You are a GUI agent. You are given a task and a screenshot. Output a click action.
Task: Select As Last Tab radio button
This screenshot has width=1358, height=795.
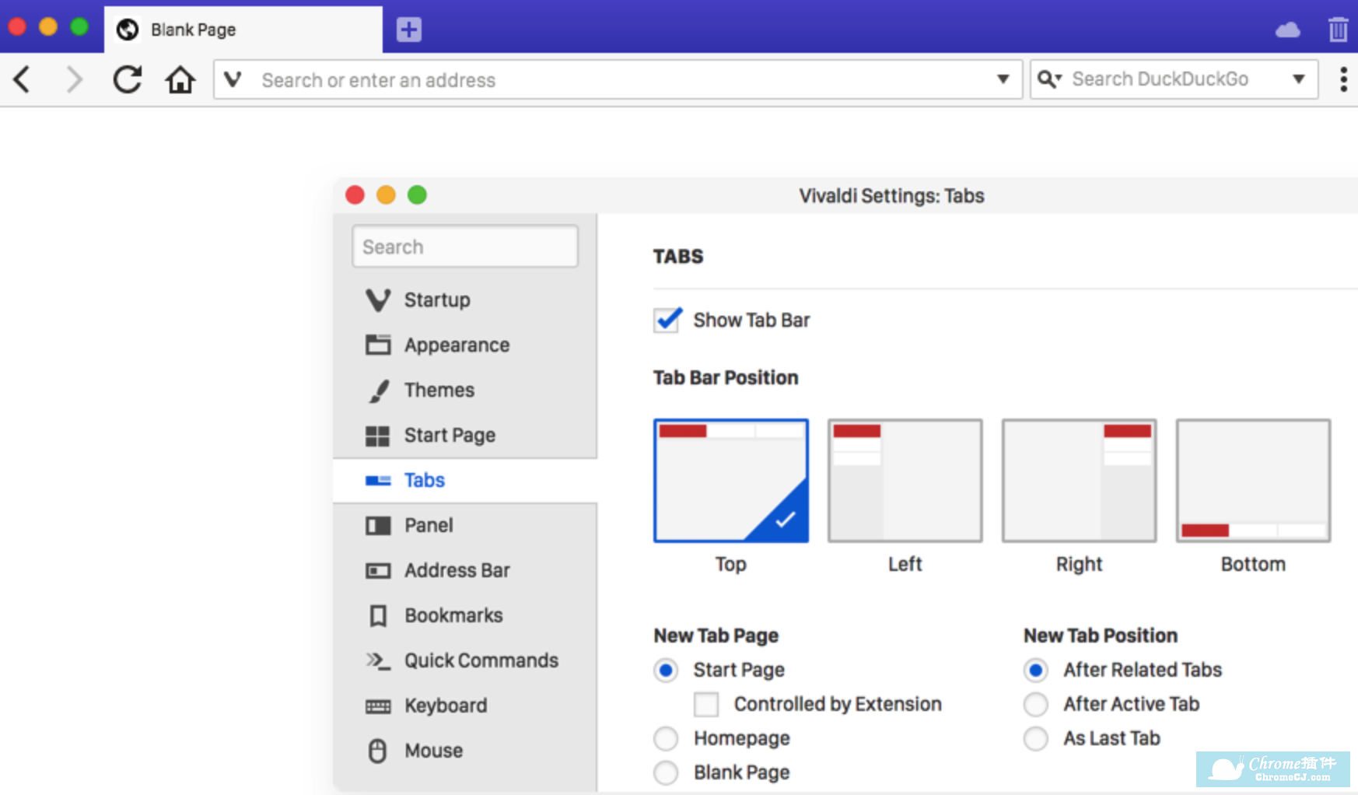(1036, 738)
